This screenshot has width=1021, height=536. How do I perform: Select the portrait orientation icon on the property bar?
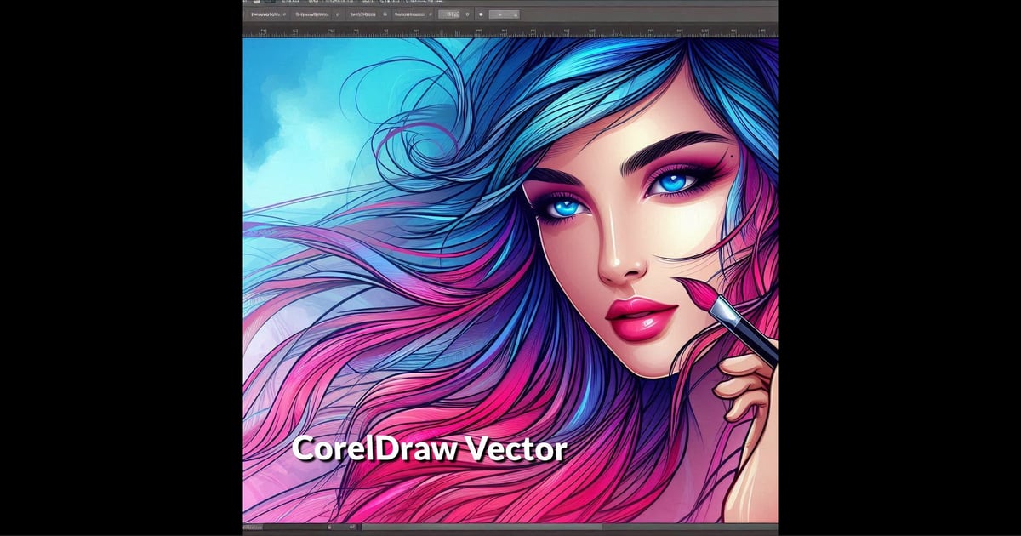tap(328, 14)
